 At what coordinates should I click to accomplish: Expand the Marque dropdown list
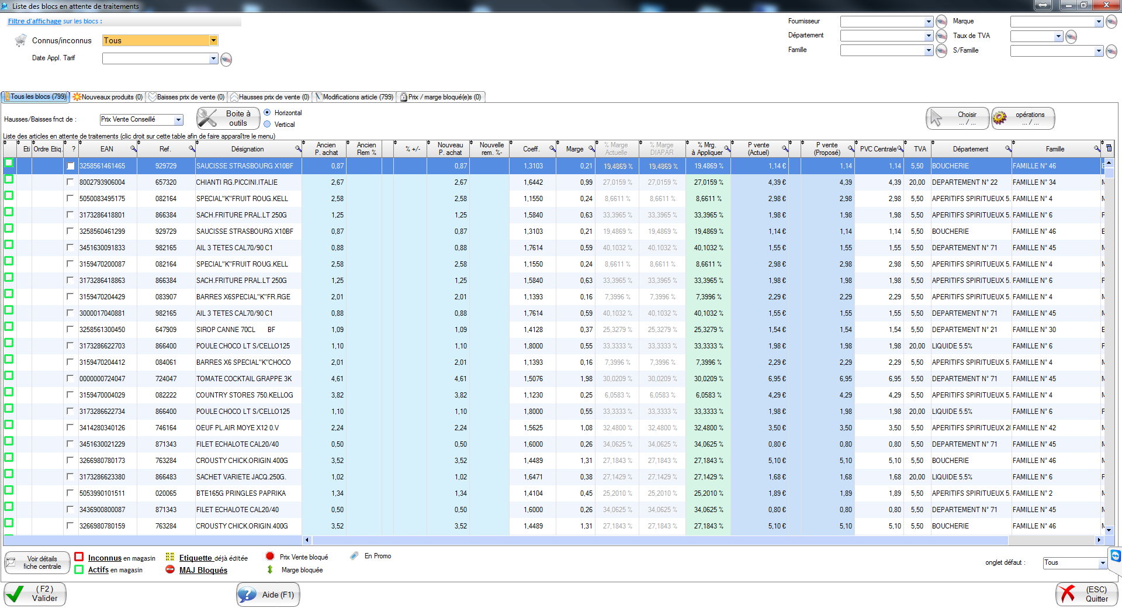tap(1098, 22)
